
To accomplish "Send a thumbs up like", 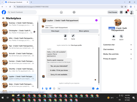I will click(98, 88).
